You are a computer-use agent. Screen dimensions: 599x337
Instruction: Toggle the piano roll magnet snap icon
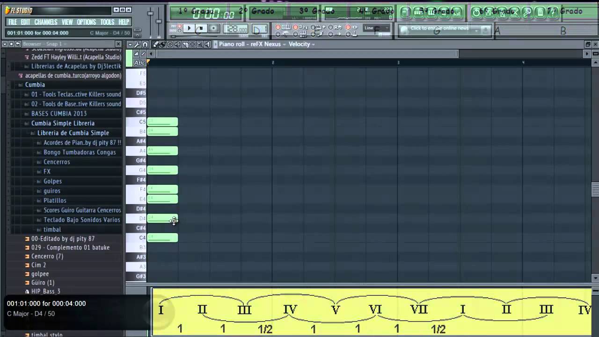[x=145, y=44]
